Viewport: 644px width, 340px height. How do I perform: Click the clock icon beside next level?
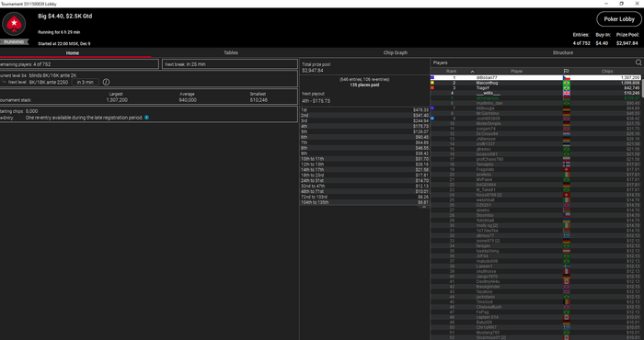point(106,82)
